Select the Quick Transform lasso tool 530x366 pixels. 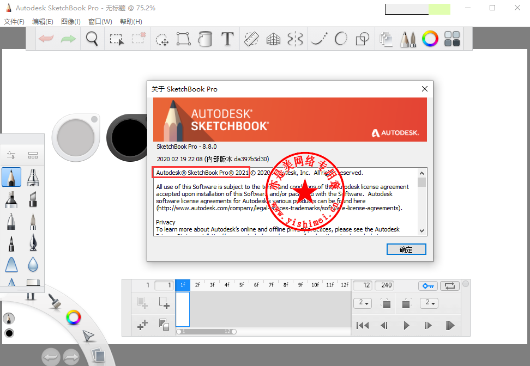pos(162,39)
